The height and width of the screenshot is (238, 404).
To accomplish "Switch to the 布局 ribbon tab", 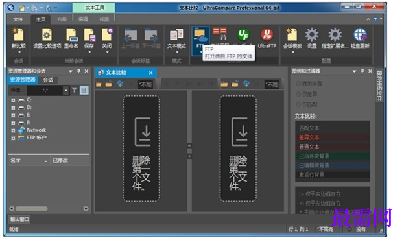I will click(x=62, y=19).
